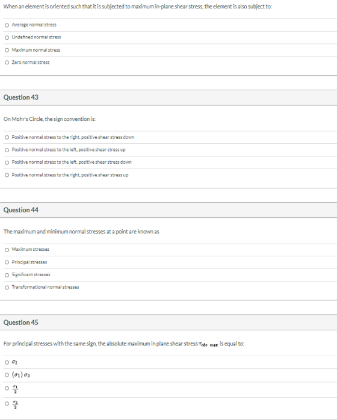Select 'Principal stresses' as the answer
Screen dimensions: 337x420
pyautogui.click(x=7, y=262)
